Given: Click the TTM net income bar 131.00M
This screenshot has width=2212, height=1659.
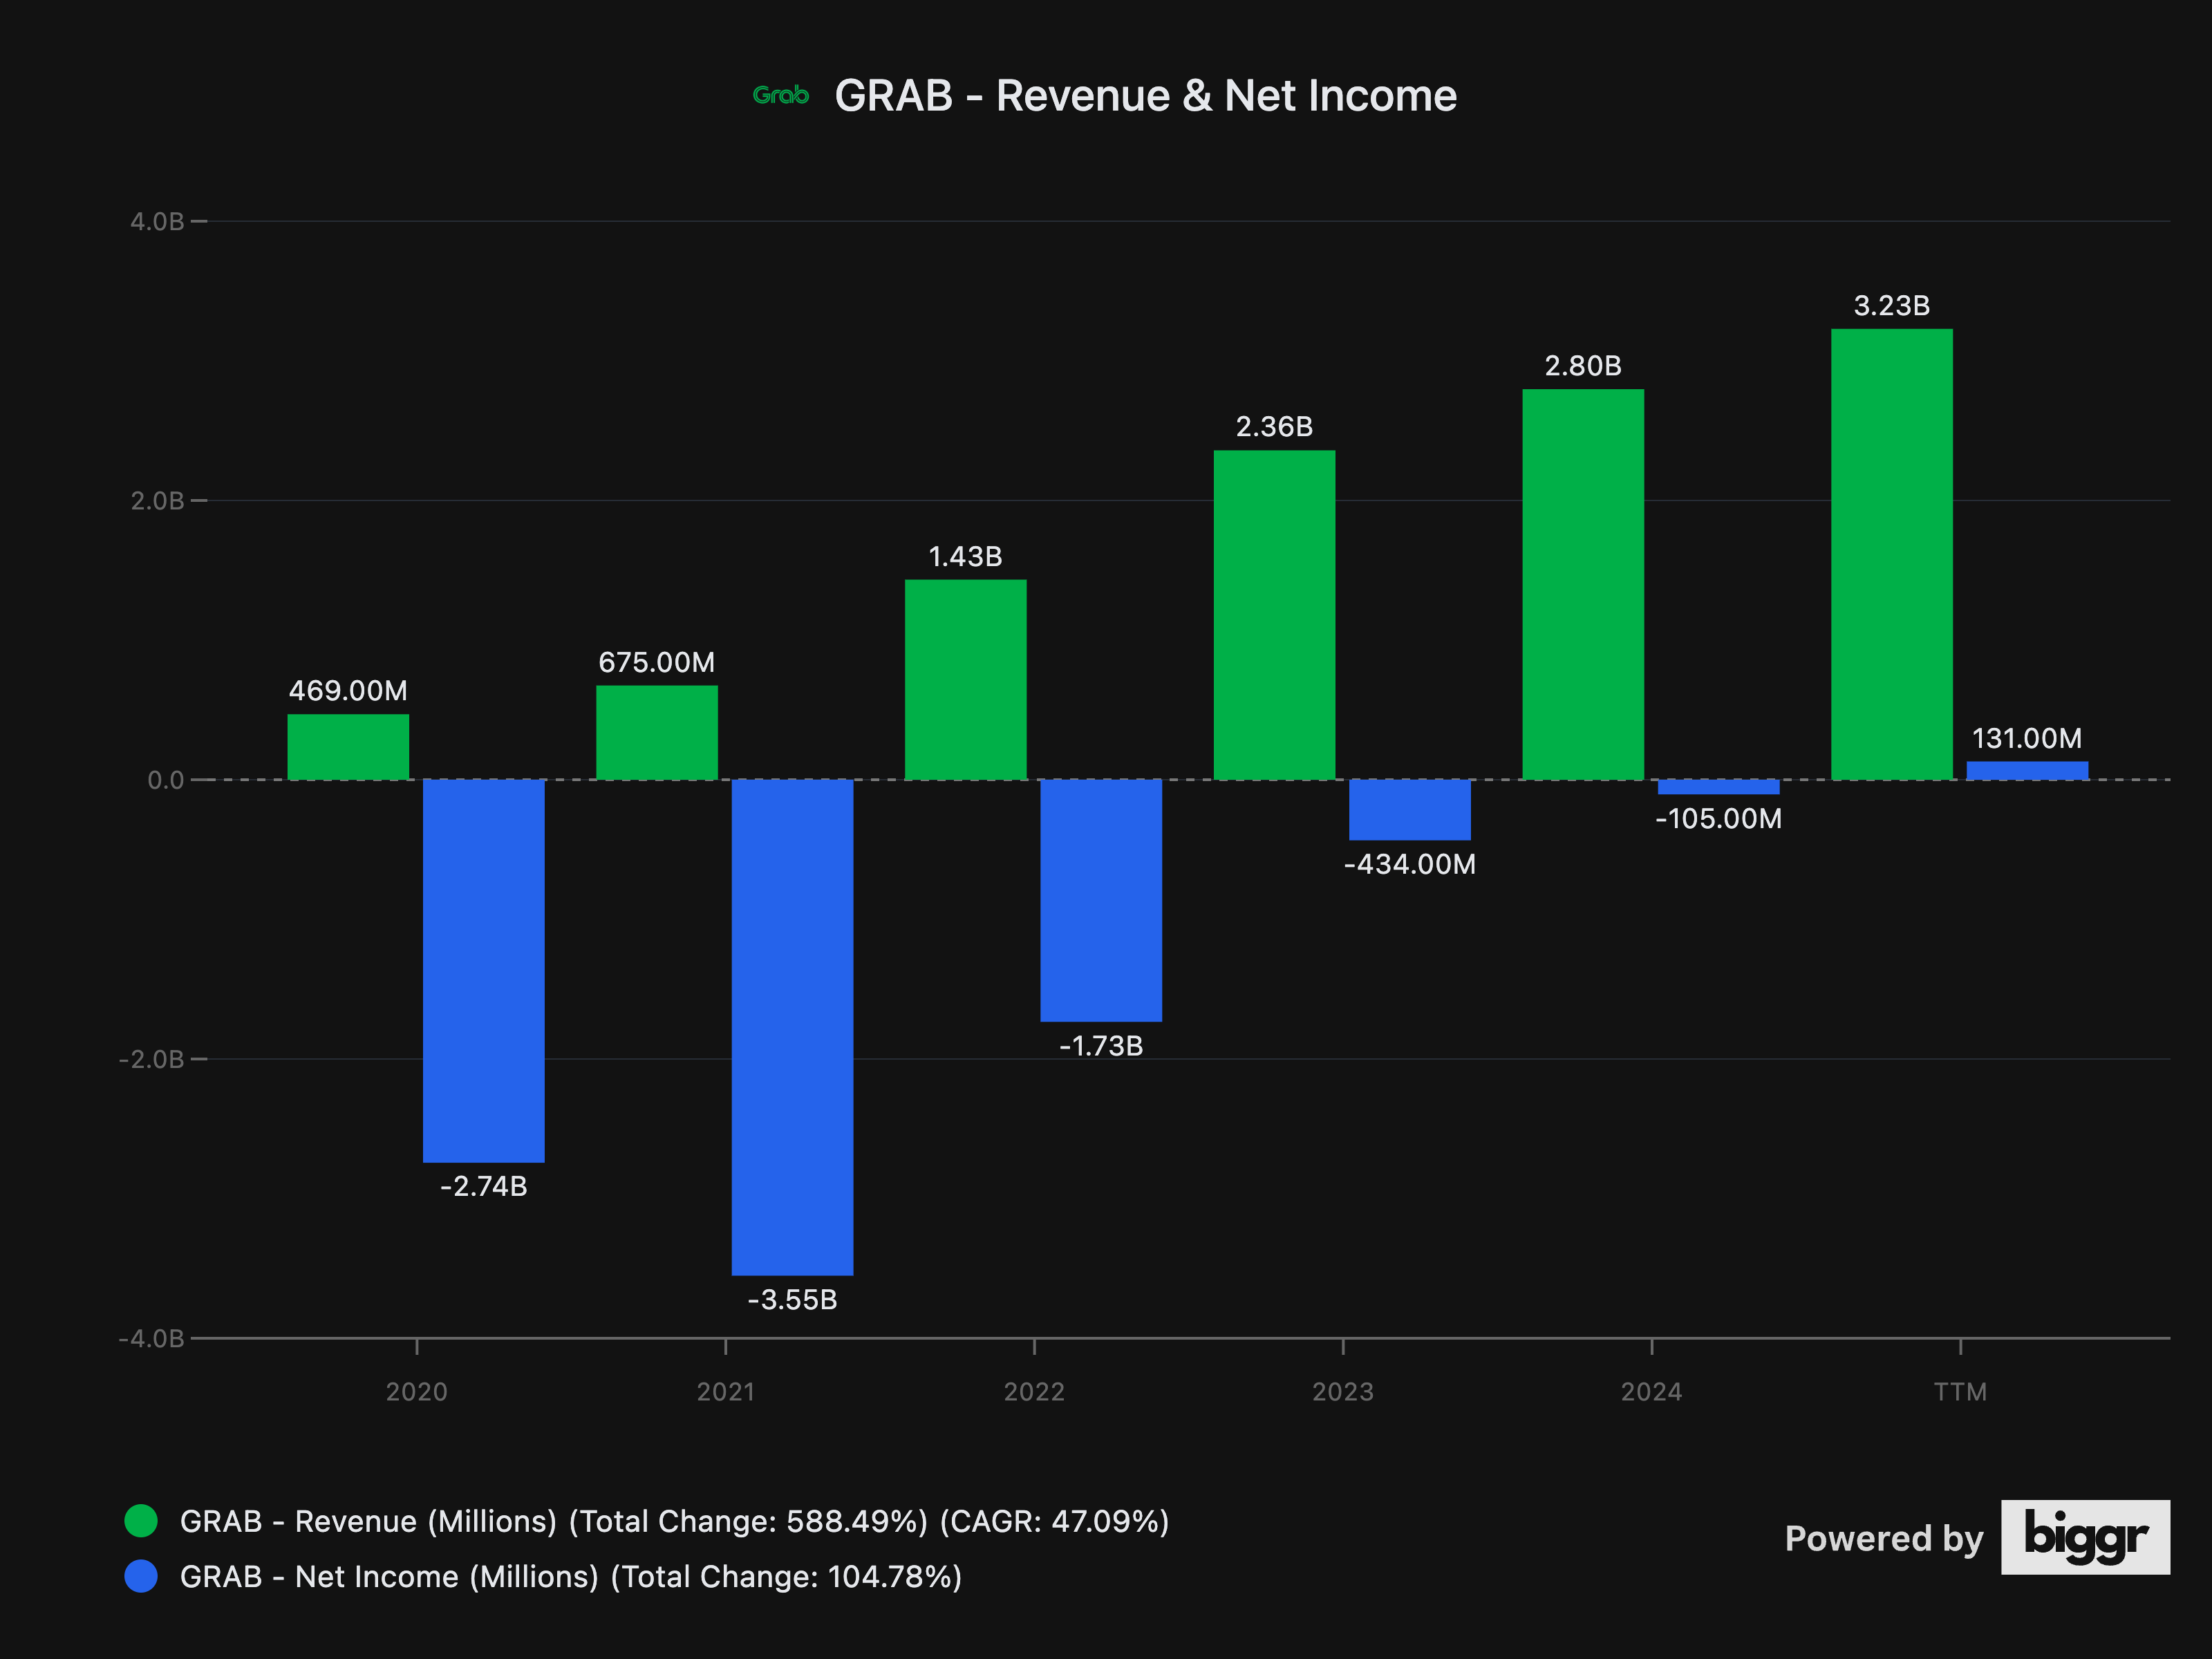Looking at the screenshot, I should click(x=2027, y=770).
